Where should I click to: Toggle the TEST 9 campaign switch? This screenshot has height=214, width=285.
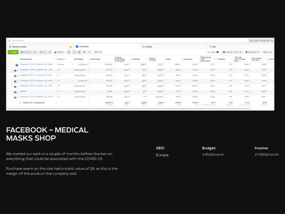coord(16,70)
